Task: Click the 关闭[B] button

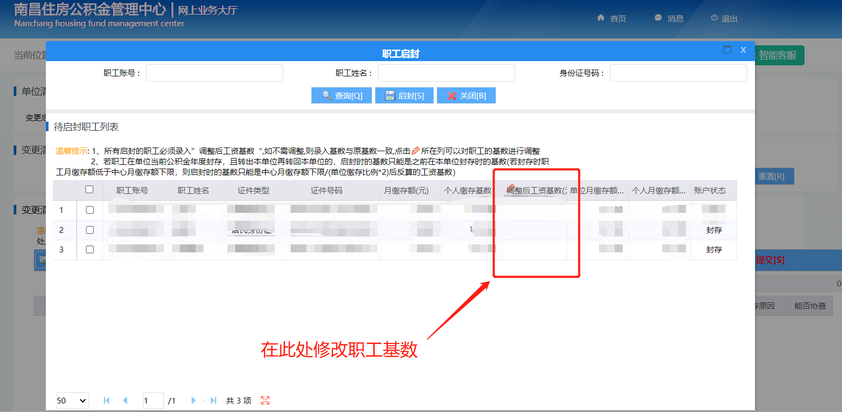Action: click(x=466, y=95)
